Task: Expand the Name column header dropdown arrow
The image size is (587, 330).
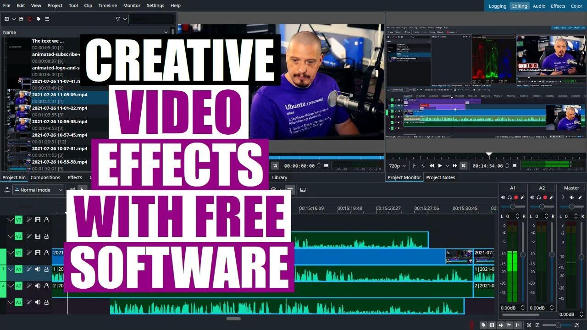Action: click(166, 32)
